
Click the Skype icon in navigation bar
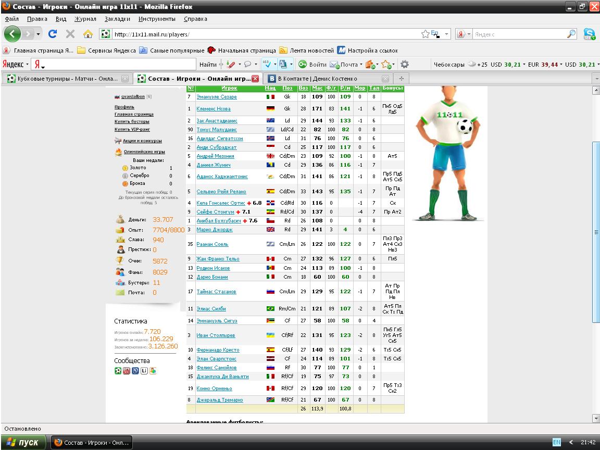[590, 34]
